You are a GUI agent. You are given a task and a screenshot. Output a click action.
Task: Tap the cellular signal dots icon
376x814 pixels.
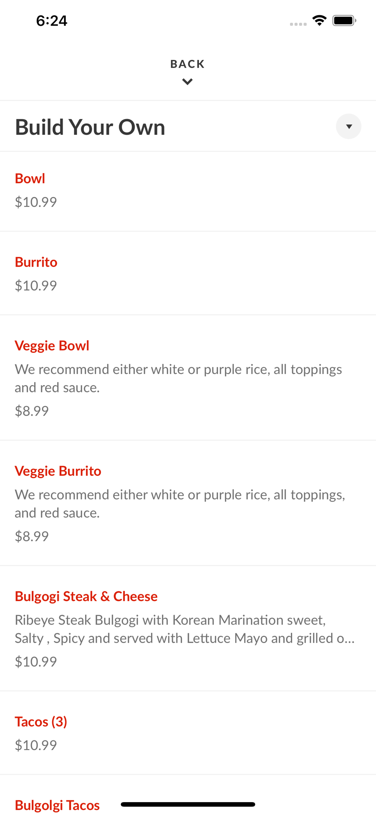click(298, 24)
